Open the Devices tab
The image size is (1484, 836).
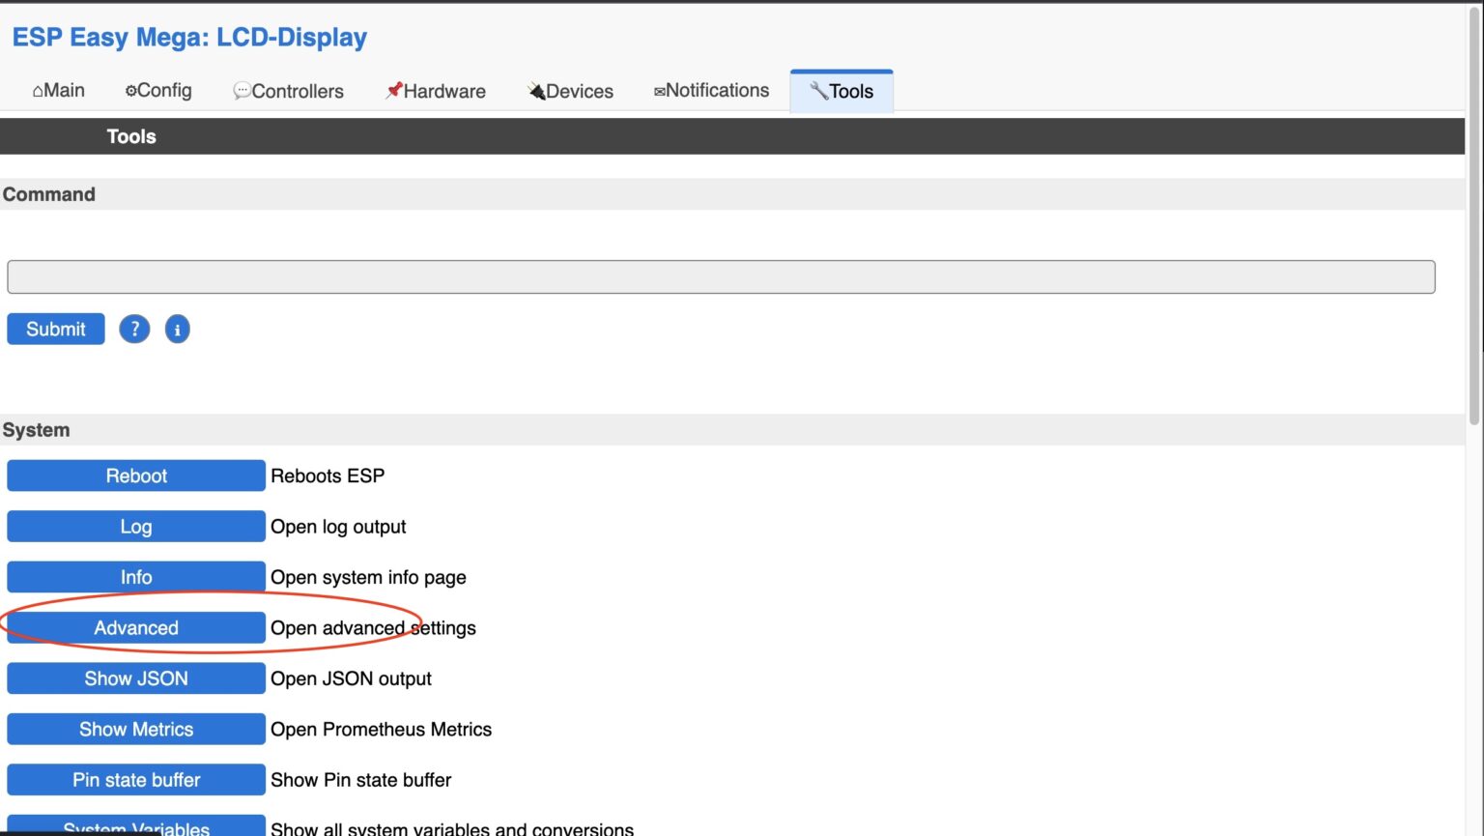click(x=570, y=91)
